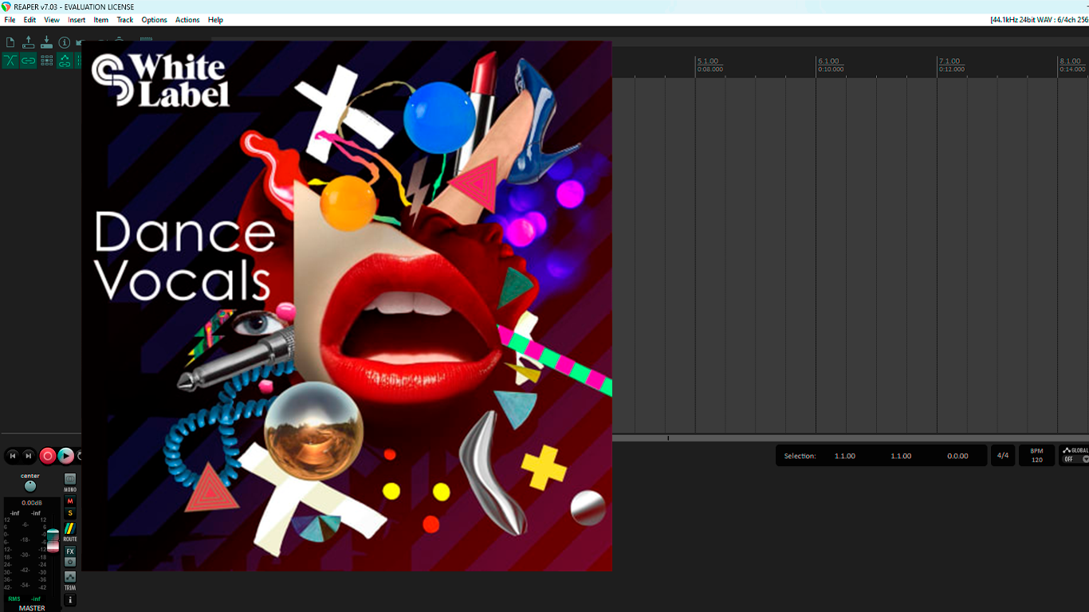1089x612 pixels.
Task: Click master pan knob labeled center
Action: 30,486
